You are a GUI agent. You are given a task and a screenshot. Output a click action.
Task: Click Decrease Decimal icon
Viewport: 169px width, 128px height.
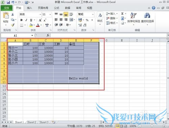coord(85,25)
